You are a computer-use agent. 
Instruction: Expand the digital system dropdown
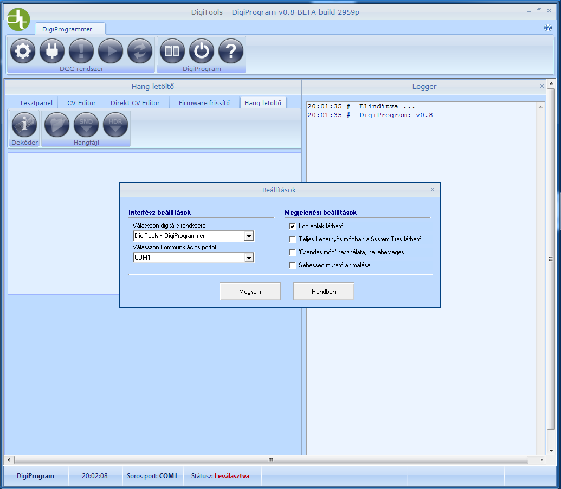(x=249, y=236)
